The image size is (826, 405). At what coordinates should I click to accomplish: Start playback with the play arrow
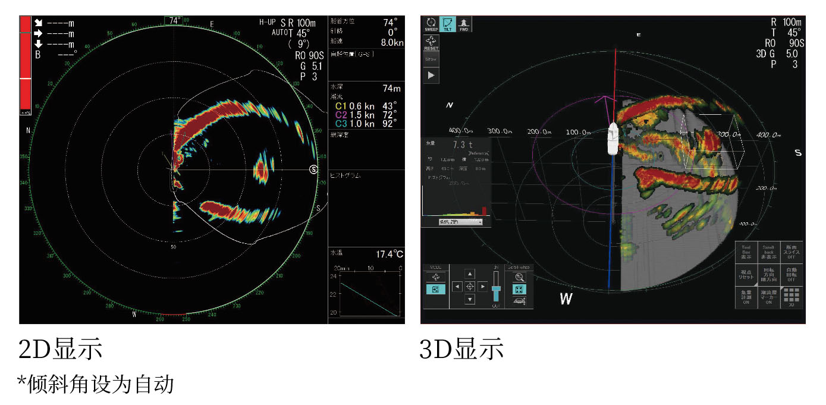[x=431, y=76]
